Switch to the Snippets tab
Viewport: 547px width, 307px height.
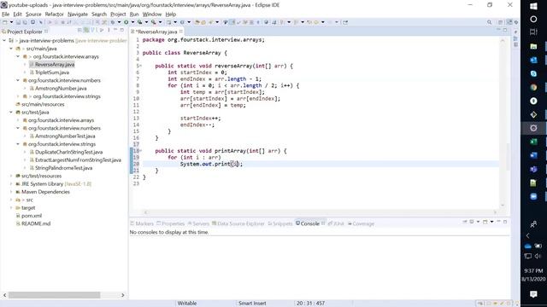point(279,223)
